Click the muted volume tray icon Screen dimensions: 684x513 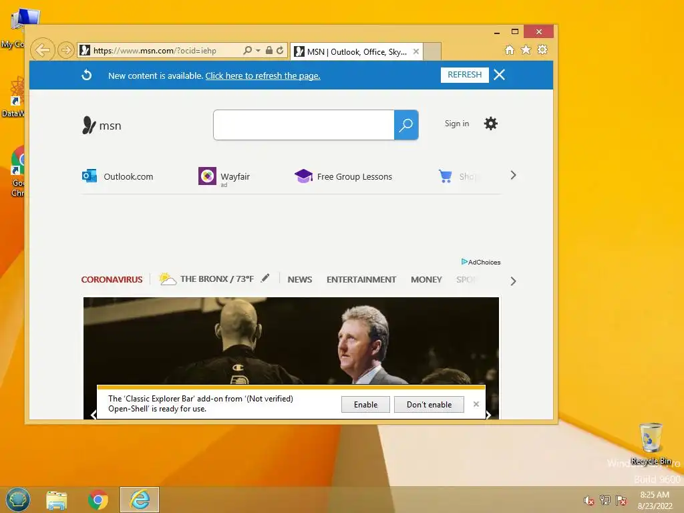(x=589, y=500)
